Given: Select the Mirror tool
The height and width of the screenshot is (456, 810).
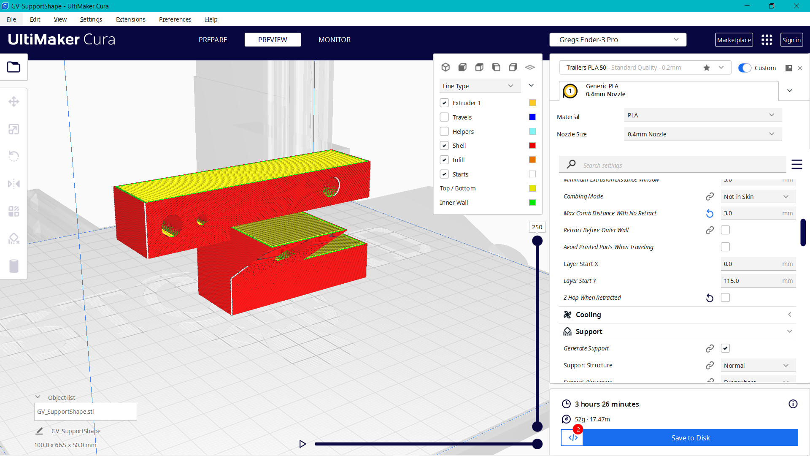Looking at the screenshot, I should tap(13, 184).
